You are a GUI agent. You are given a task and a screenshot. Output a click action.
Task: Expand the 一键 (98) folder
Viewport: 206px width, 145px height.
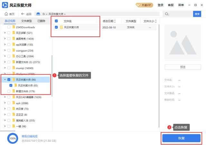tap(5, 126)
